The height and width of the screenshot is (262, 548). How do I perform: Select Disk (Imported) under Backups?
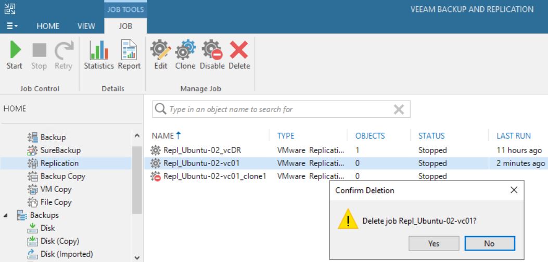(x=67, y=254)
